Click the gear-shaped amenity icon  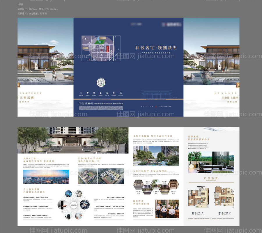click(94, 93)
